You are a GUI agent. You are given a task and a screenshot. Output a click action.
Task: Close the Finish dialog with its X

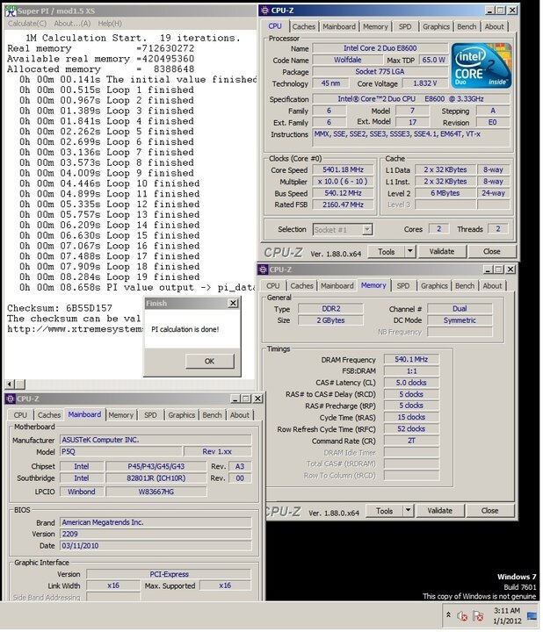(x=233, y=303)
